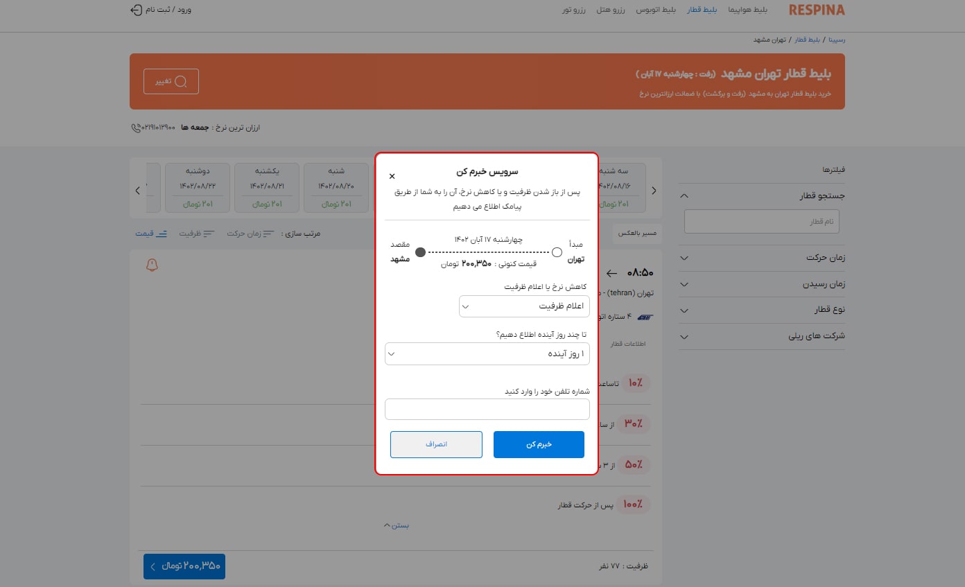
Task: Close the «سرویس خبرم کن» notification dialog
Action: pyautogui.click(x=392, y=176)
